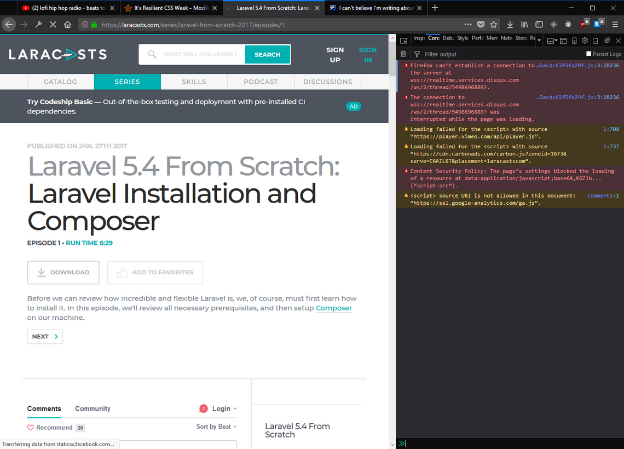The image size is (624, 449).
Task: Open developer tools via wrench icon
Action: pyautogui.click(x=39, y=25)
